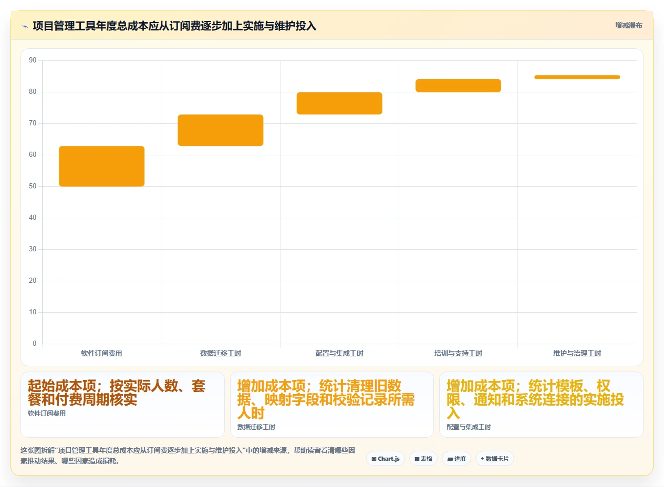Click the 表格 tag chip
The height and width of the screenshot is (487, 664).
pos(423,459)
